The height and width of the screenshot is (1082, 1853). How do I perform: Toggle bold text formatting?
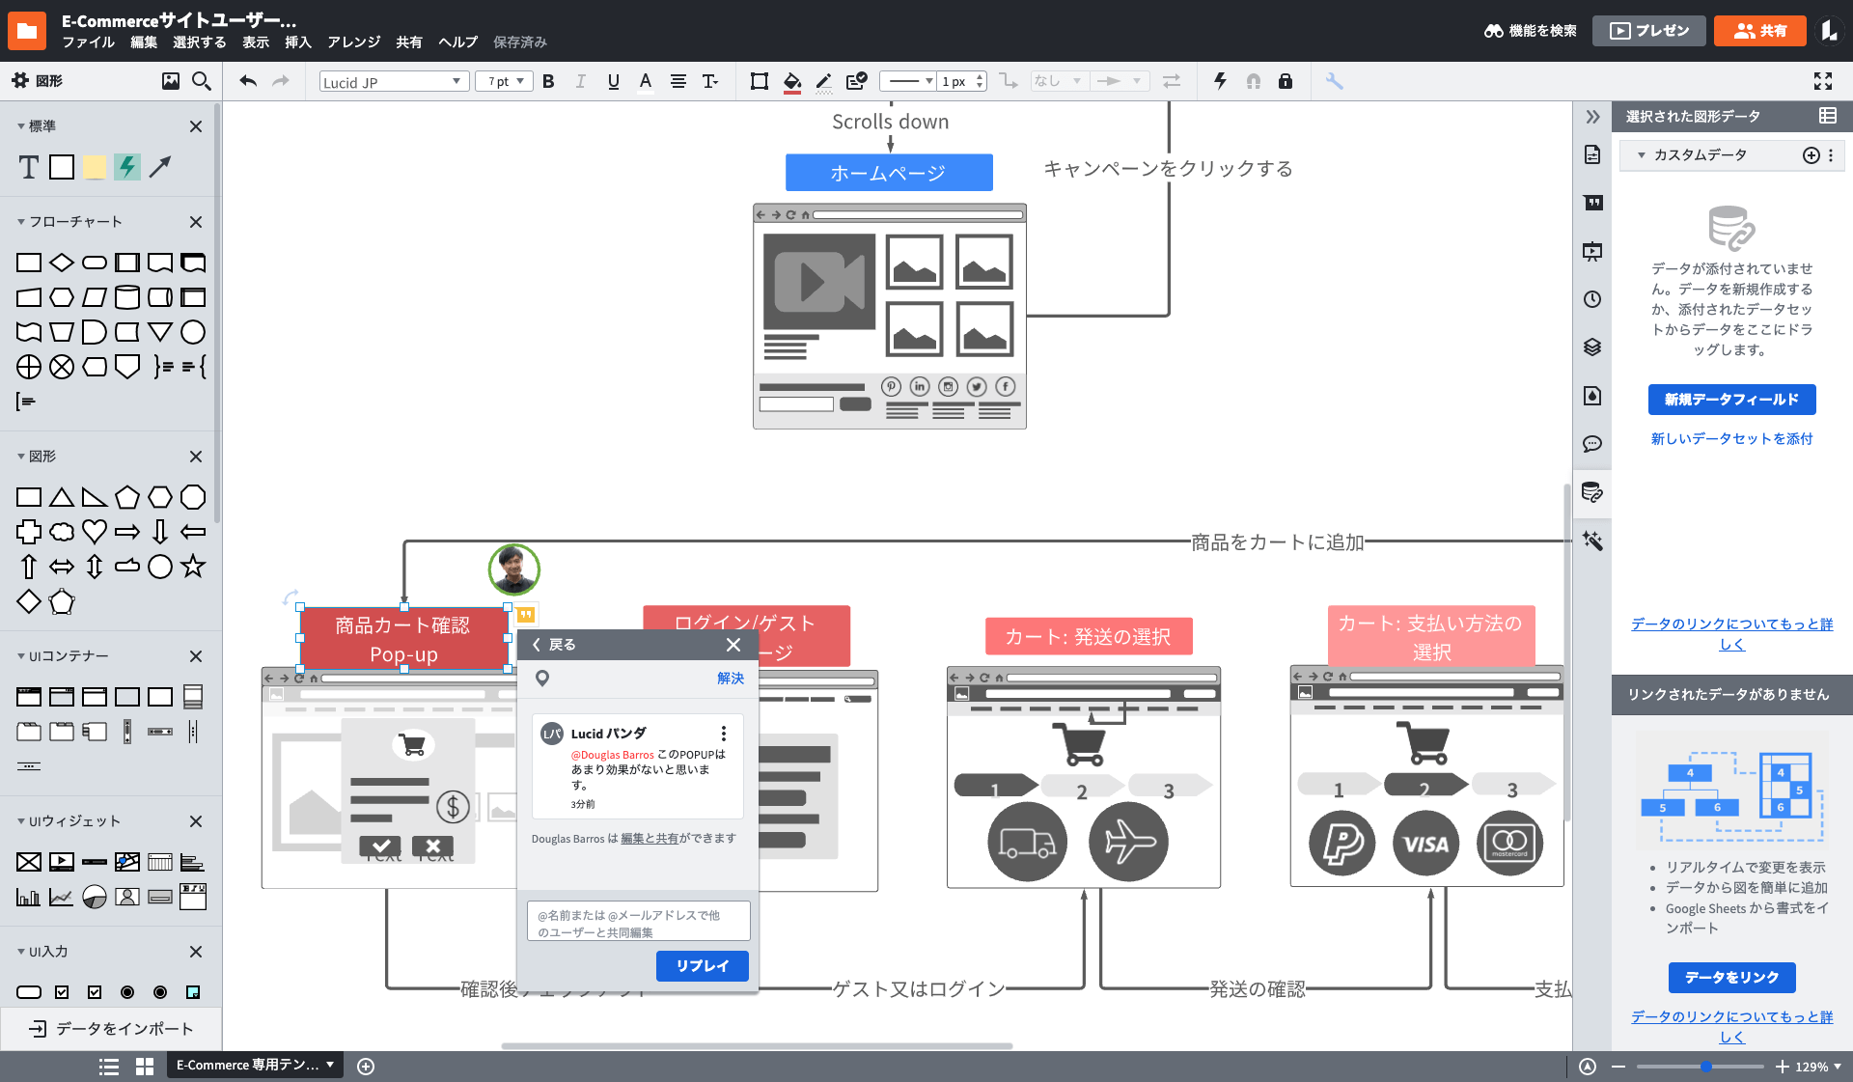(x=548, y=82)
